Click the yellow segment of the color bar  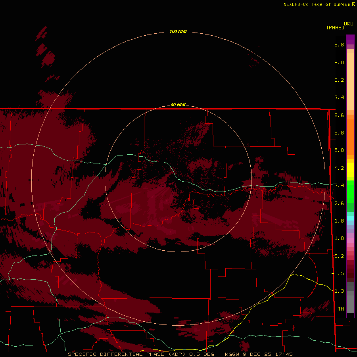[x=350, y=170]
